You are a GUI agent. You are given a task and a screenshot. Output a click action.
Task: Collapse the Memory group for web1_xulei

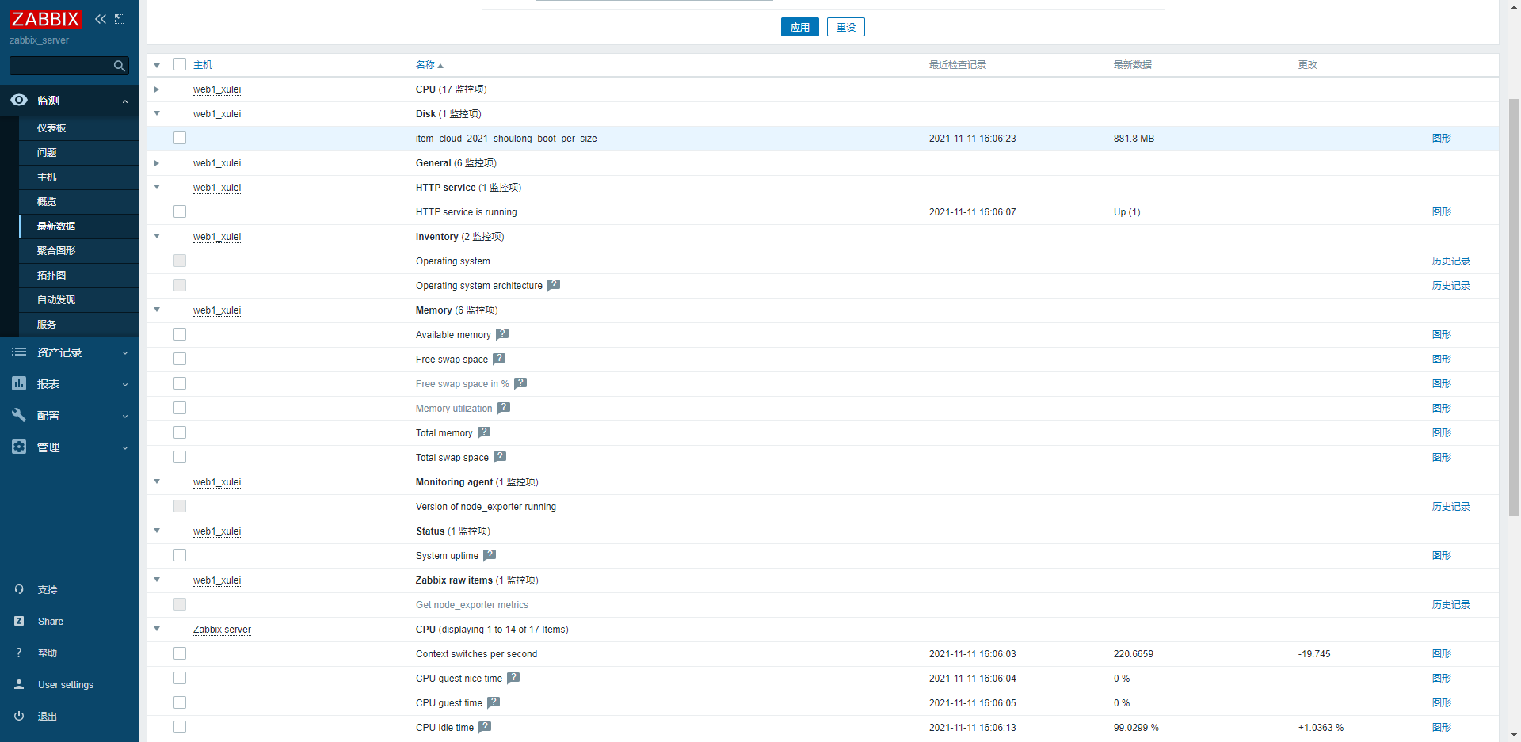point(157,310)
